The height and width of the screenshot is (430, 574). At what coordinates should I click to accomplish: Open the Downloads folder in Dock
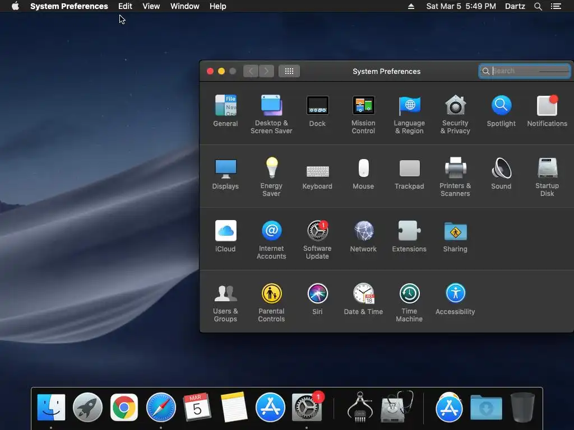[x=486, y=408]
